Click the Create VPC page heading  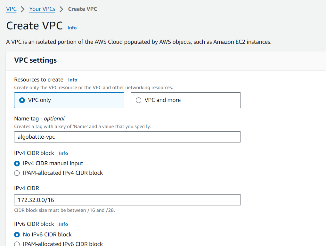[x=34, y=26]
